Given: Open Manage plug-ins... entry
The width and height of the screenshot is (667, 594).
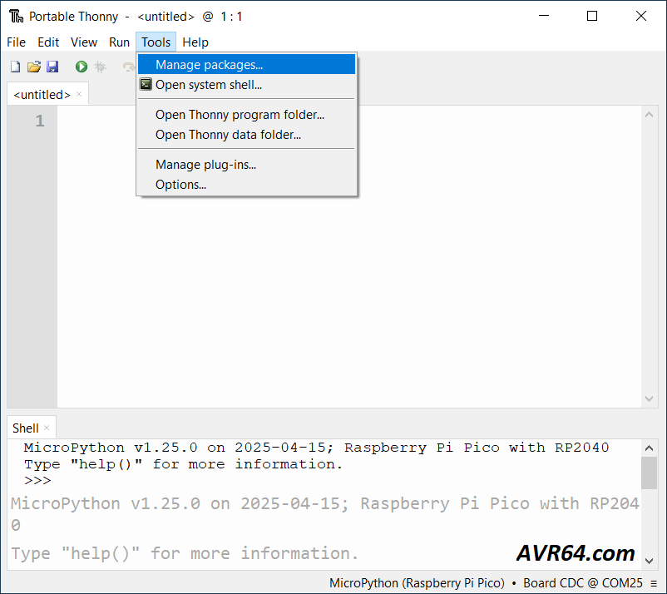Looking at the screenshot, I should 246,164.
